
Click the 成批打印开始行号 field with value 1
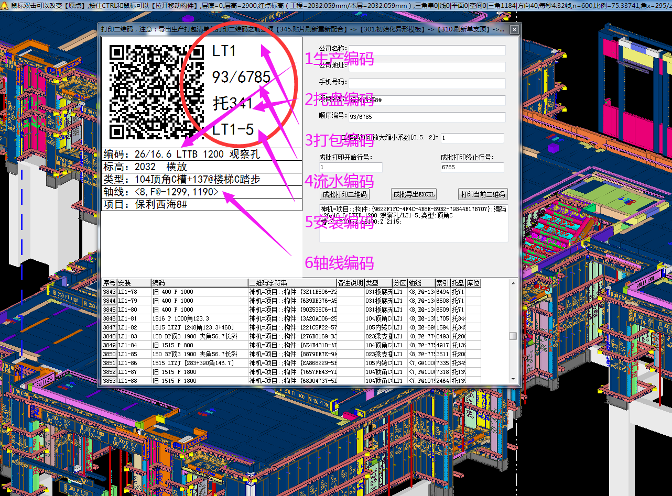click(x=351, y=168)
